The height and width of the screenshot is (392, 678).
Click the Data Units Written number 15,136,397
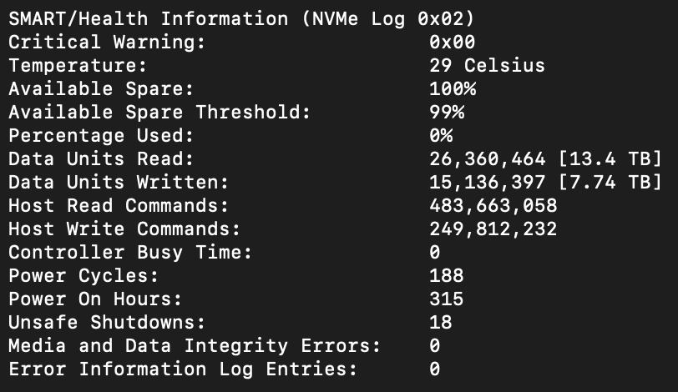[488, 183]
